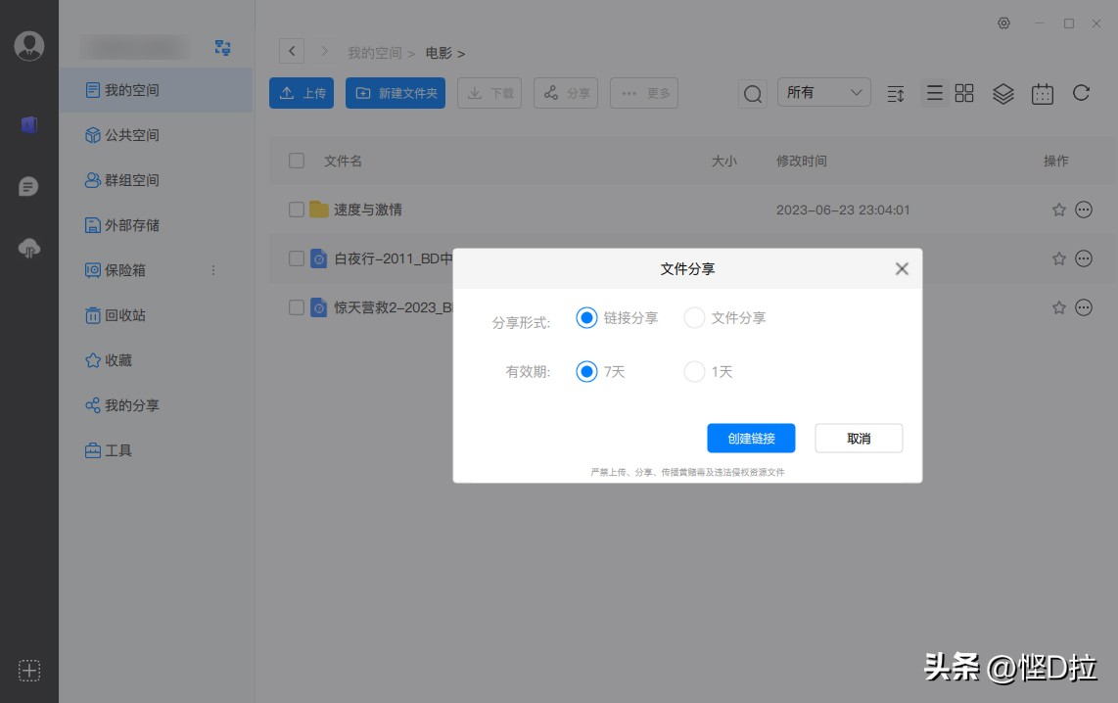
Task: Open the calendar view icon
Action: [1042, 92]
